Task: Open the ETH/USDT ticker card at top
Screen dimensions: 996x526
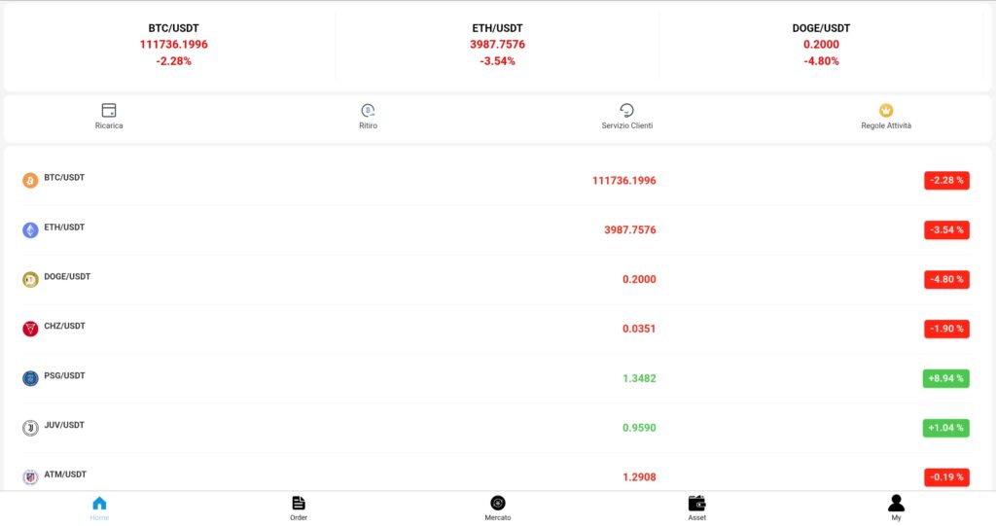Action: pyautogui.click(x=497, y=45)
